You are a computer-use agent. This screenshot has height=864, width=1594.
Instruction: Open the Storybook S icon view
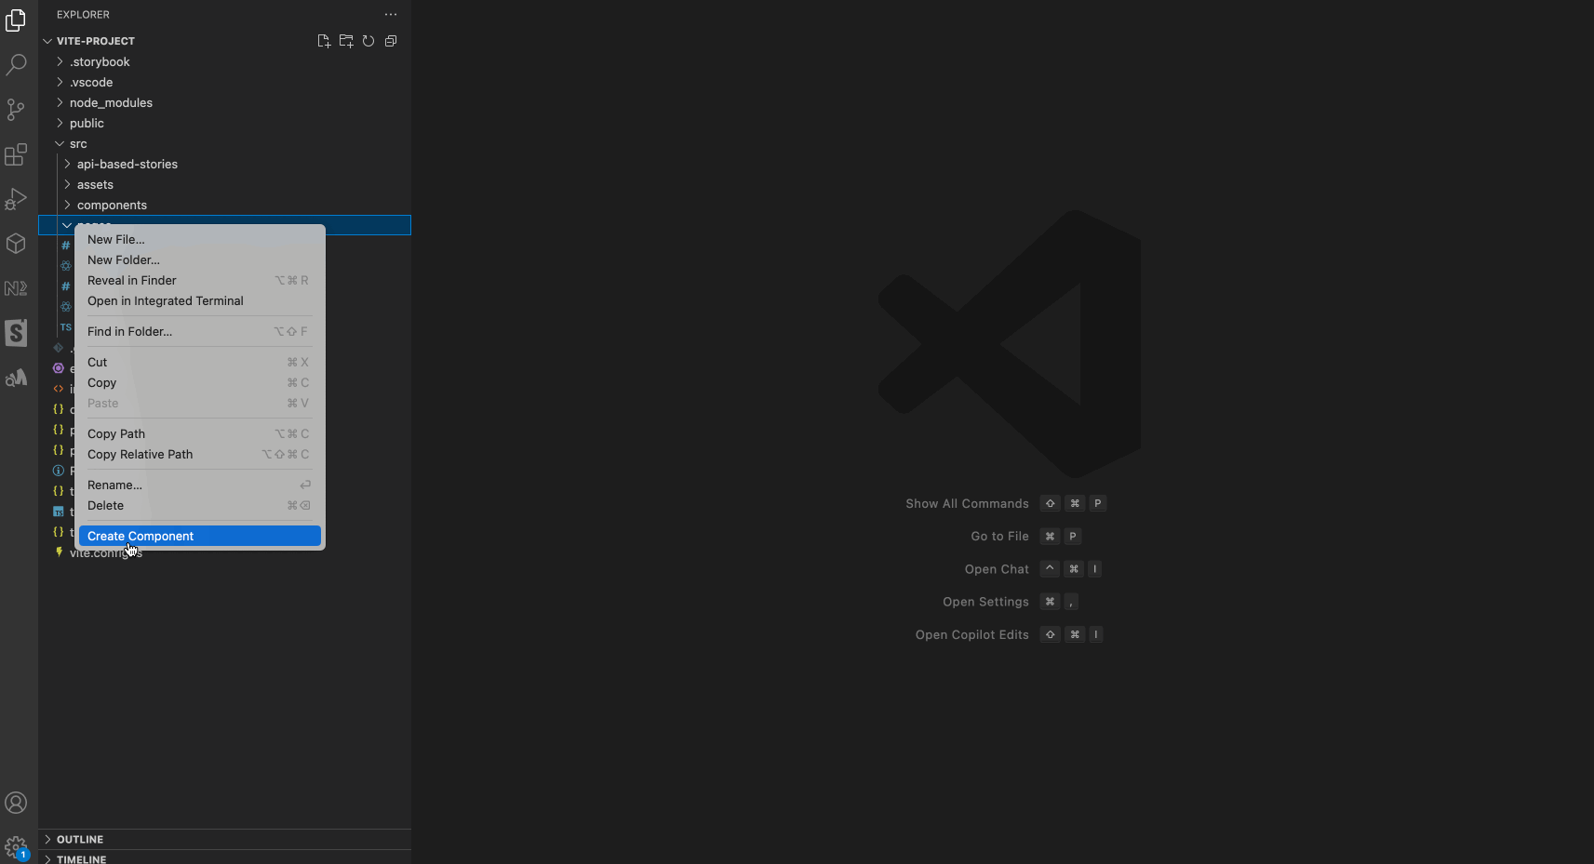point(16,333)
